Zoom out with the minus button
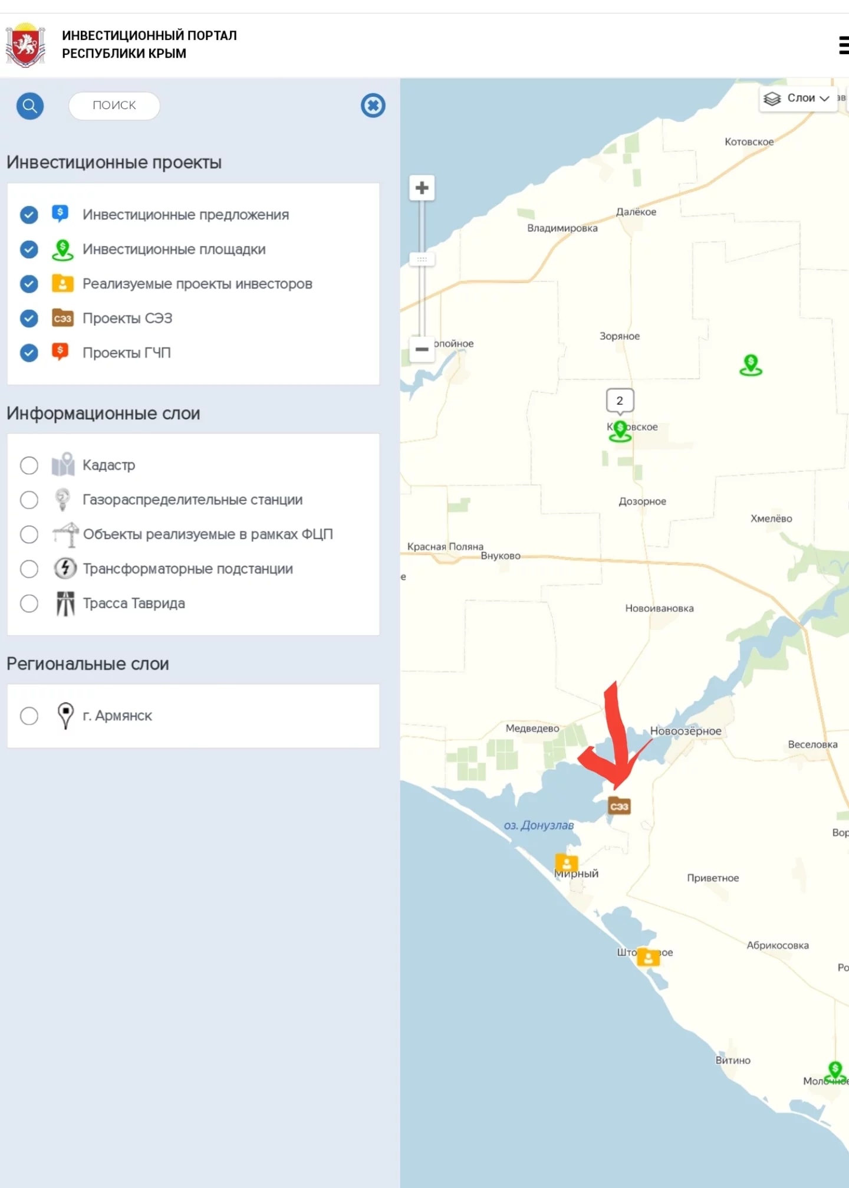Screen dimensions: 849x1188 tap(422, 349)
